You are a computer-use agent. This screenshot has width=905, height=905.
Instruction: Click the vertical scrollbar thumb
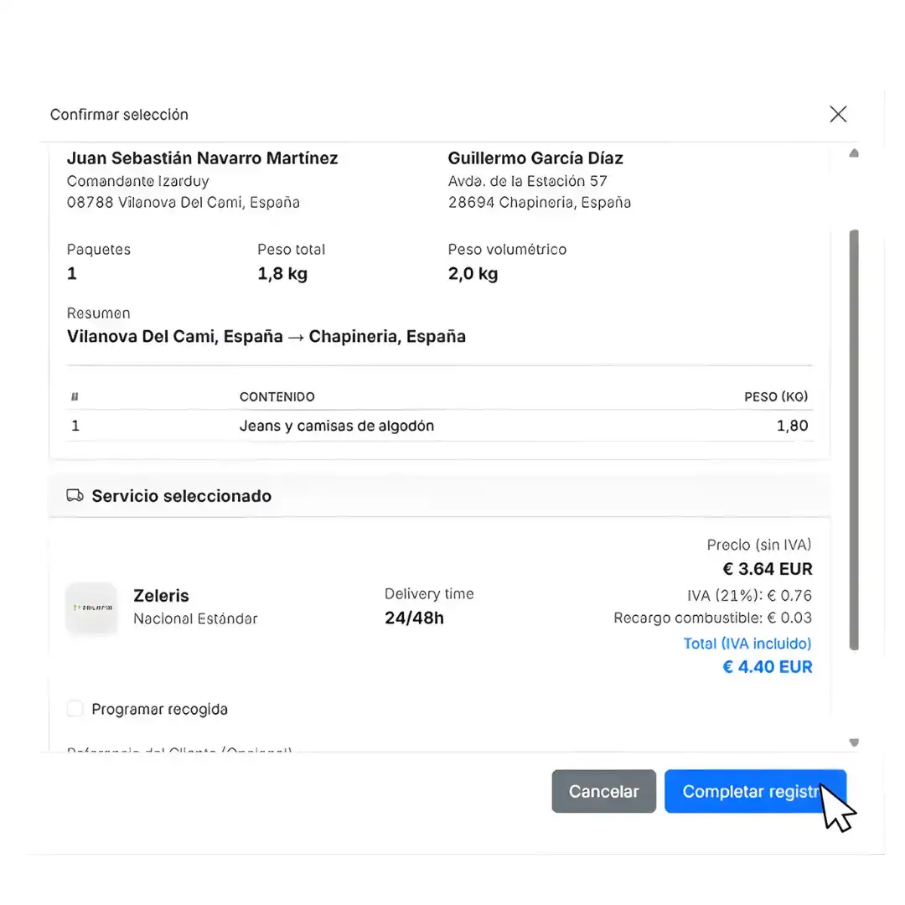coord(854,439)
